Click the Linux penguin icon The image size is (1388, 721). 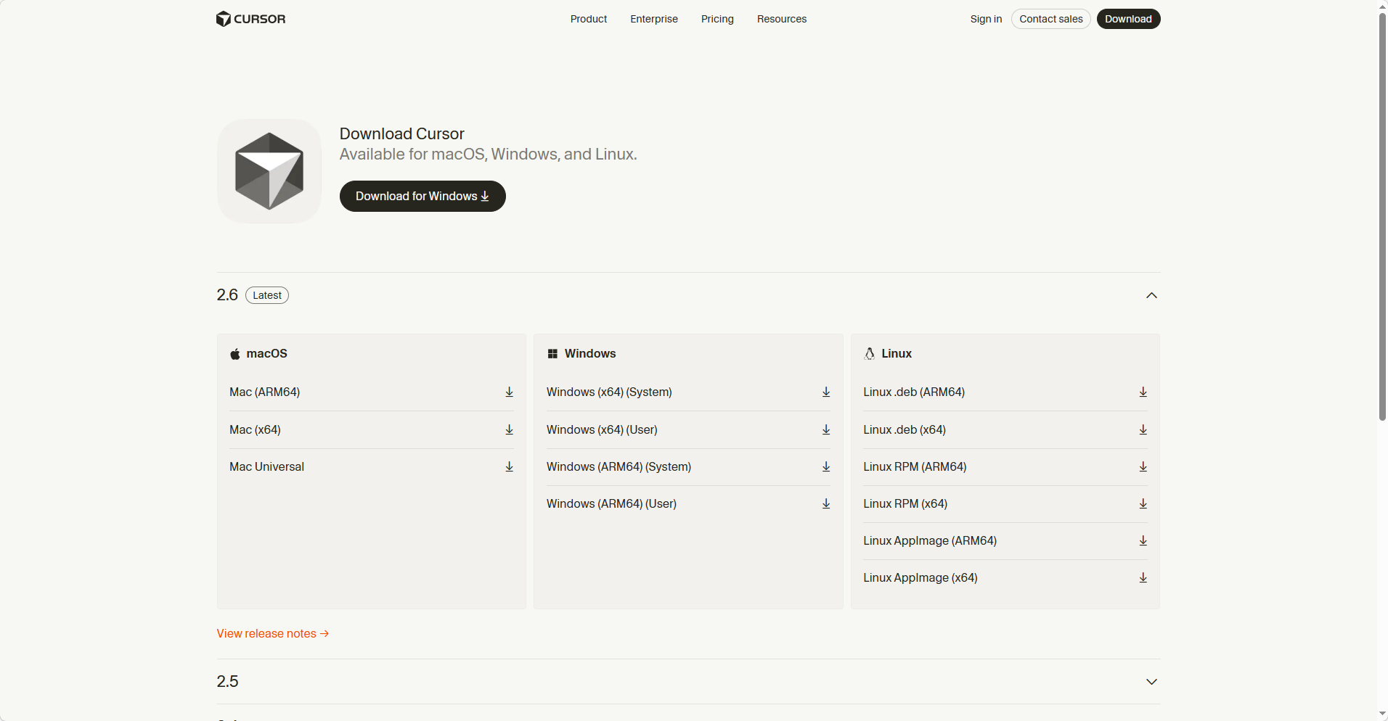pyautogui.click(x=869, y=354)
